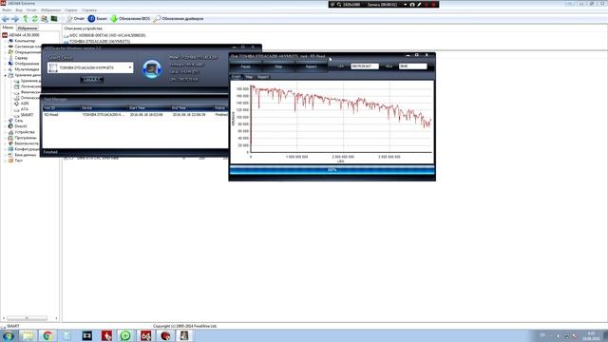Open the Справка menu in AIDA64
Viewport: 608px width, 342px height.
pyautogui.click(x=89, y=10)
